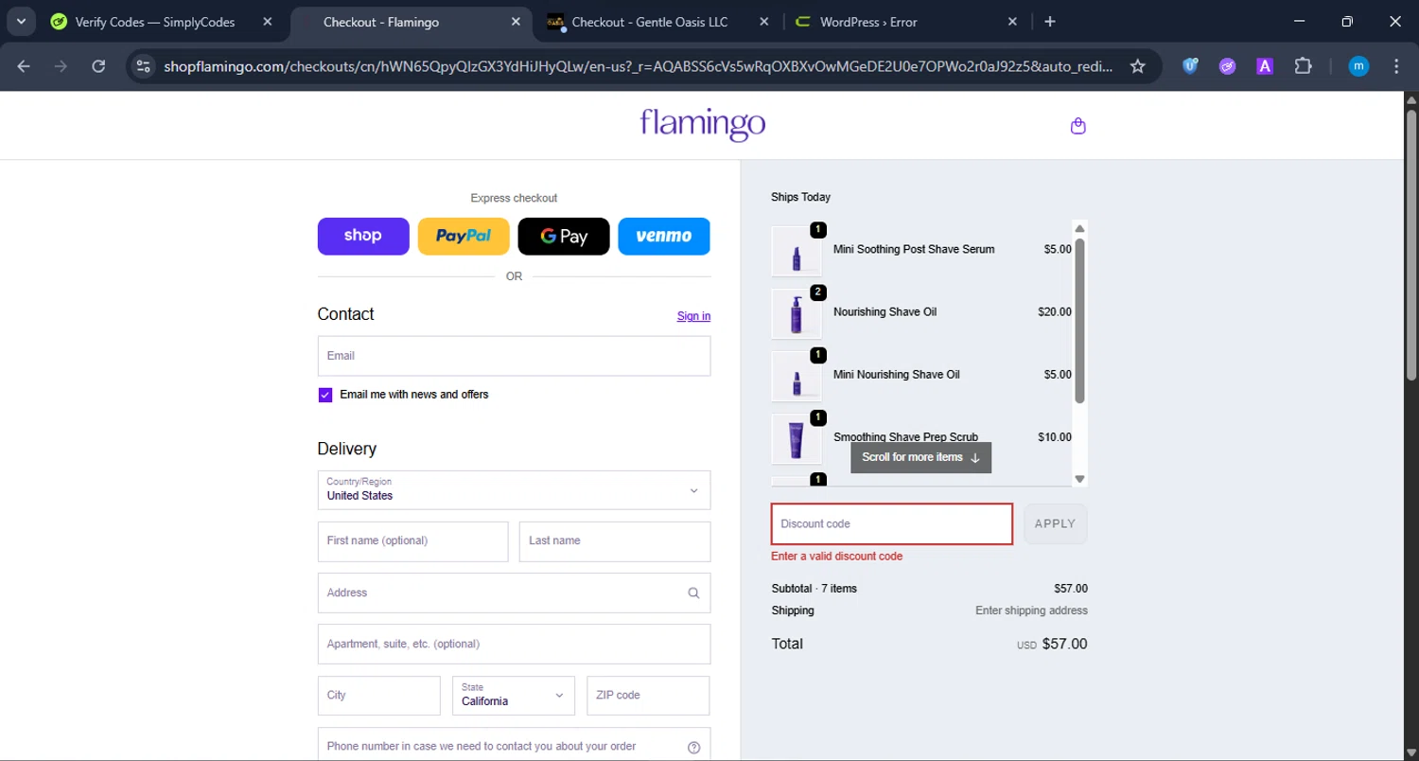Click the APPLY discount button
The height and width of the screenshot is (761, 1419).
pyautogui.click(x=1056, y=524)
